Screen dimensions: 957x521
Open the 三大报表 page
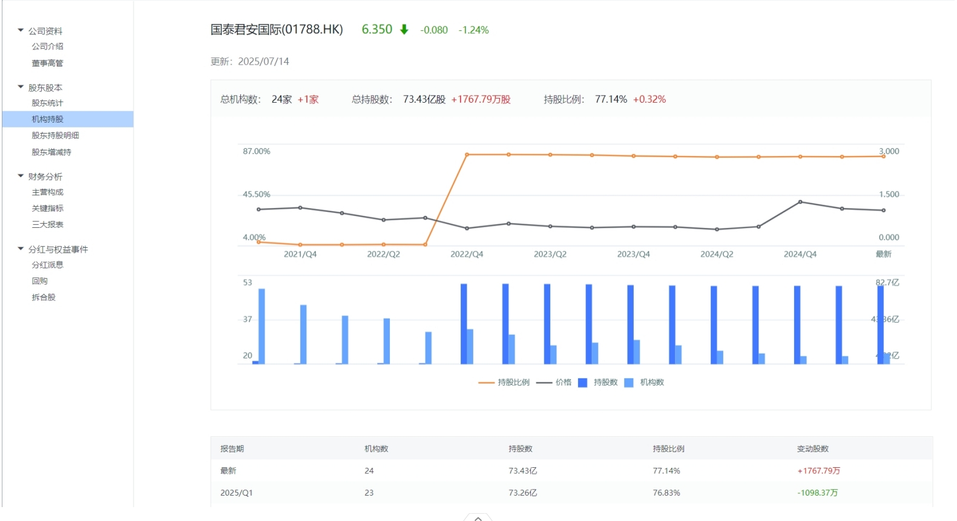[47, 224]
